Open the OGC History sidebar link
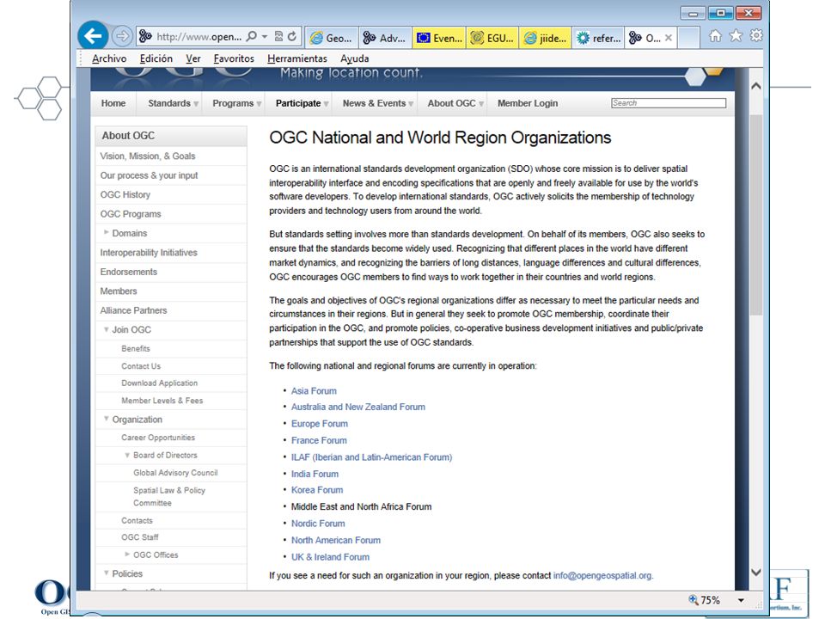 pyautogui.click(x=125, y=195)
